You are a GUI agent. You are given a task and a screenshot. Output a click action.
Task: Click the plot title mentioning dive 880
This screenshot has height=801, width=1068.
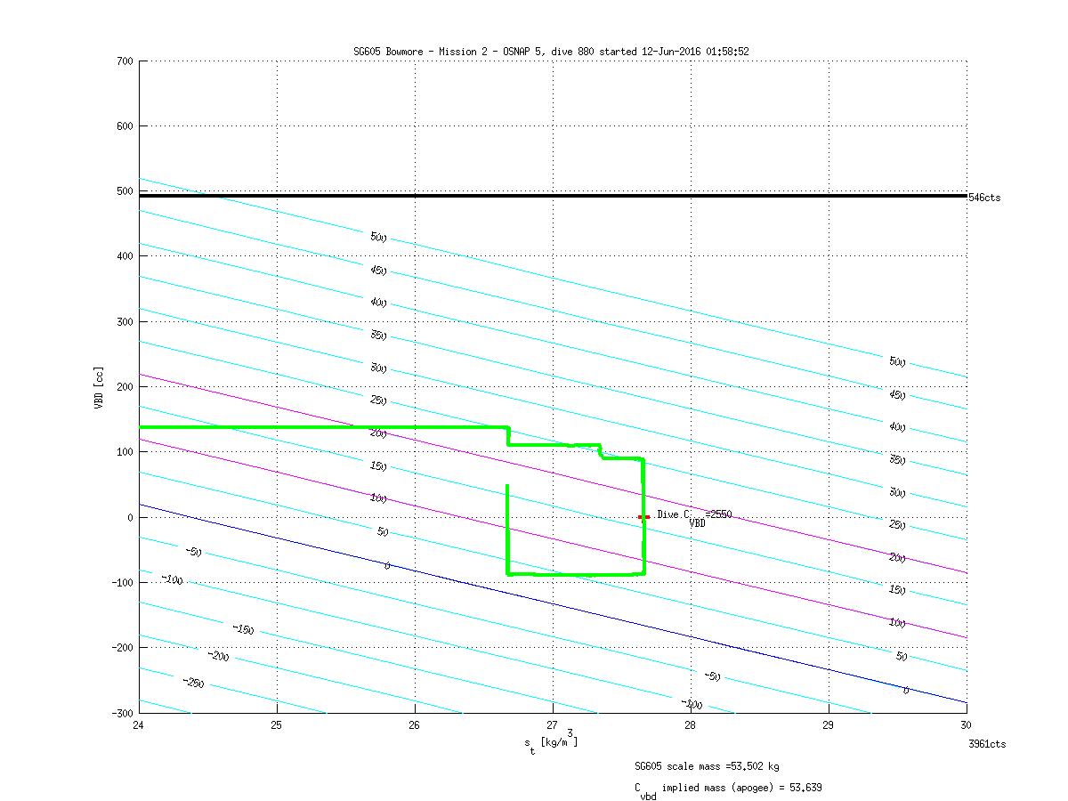pyautogui.click(x=552, y=52)
